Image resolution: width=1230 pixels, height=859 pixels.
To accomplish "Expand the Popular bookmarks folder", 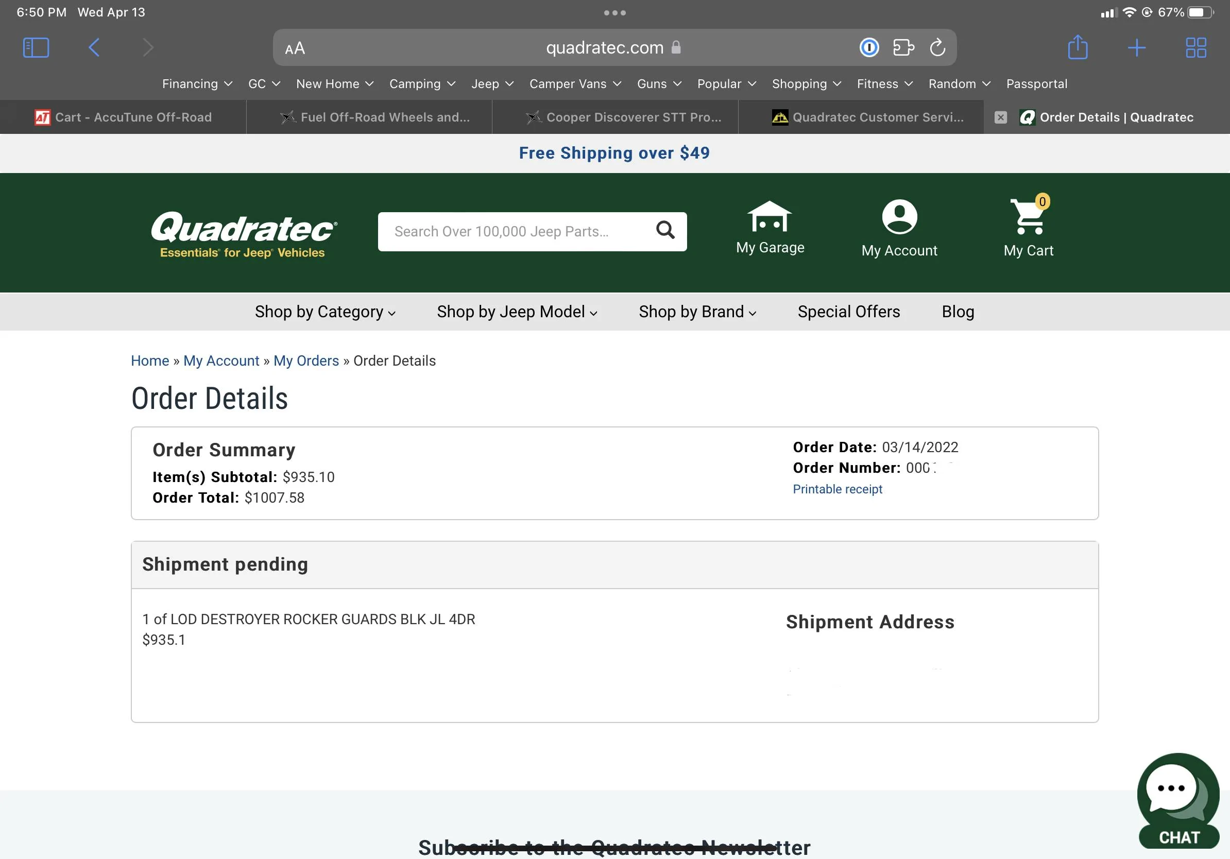I will tap(726, 84).
